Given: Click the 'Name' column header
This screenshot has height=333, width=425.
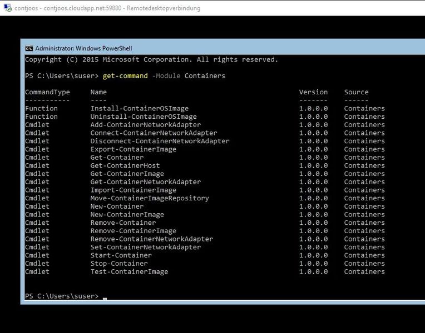Looking at the screenshot, I should click(98, 92).
